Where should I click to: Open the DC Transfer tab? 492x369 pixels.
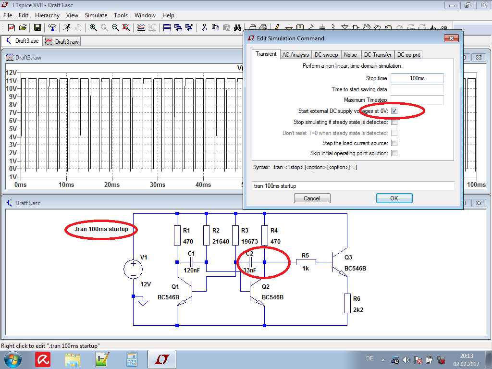[378, 55]
